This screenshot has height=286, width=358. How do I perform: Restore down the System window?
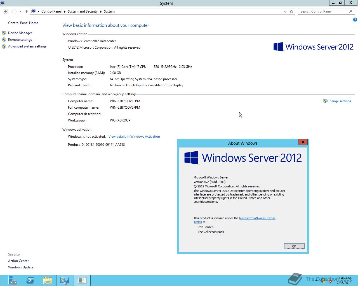coord(341,3)
